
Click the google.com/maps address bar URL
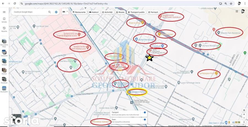coord(66,4)
